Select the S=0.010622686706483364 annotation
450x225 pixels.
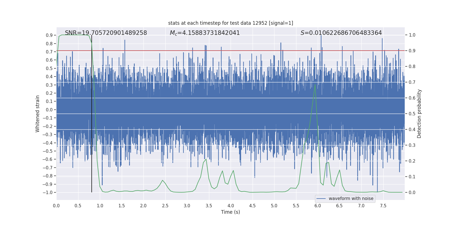point(341,33)
